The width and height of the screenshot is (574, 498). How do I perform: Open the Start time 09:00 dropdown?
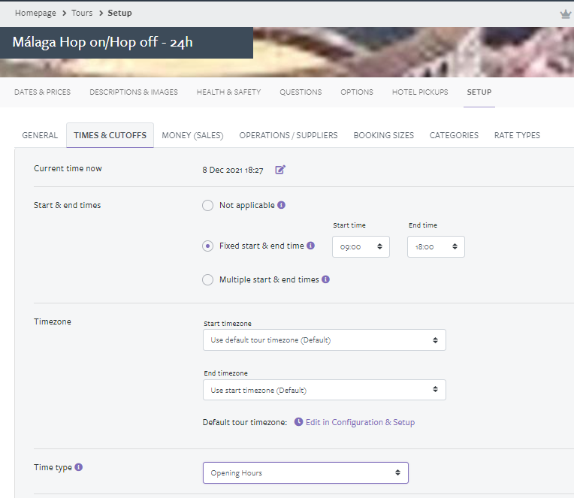click(x=361, y=246)
